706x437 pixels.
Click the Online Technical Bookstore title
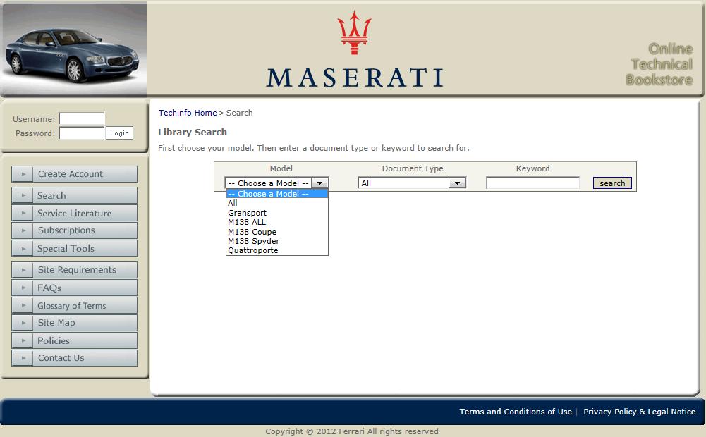[x=659, y=64]
